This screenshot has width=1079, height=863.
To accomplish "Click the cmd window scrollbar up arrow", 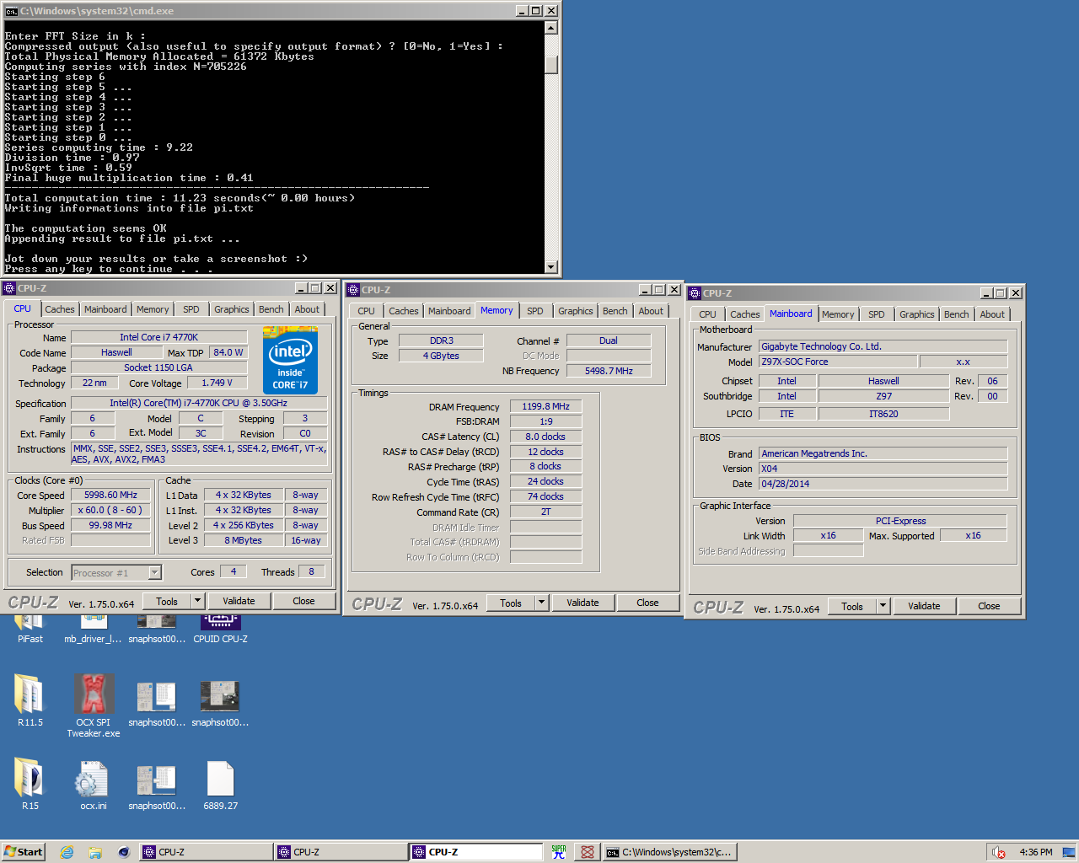I will (x=551, y=28).
